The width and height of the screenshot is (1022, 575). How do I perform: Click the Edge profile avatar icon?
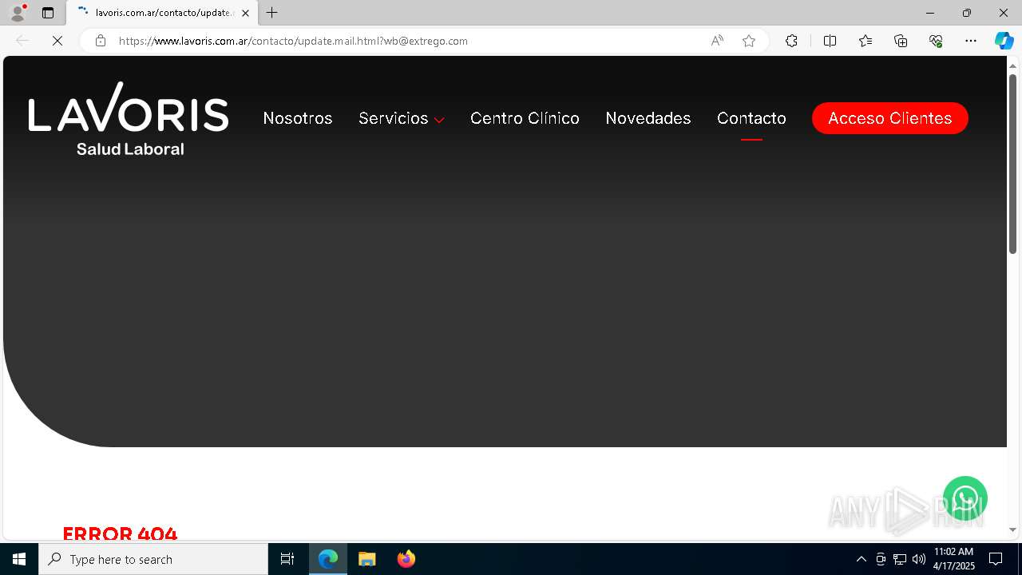[18, 13]
